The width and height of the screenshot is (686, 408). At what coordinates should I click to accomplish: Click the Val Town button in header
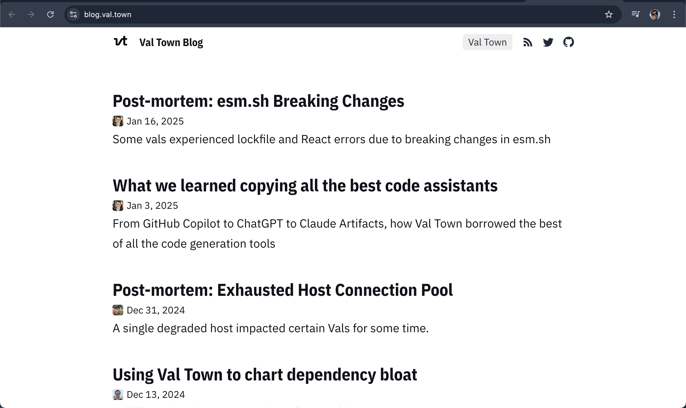point(487,42)
